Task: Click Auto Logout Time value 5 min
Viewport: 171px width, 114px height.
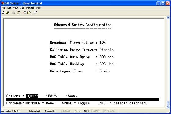Action: pos(104,71)
